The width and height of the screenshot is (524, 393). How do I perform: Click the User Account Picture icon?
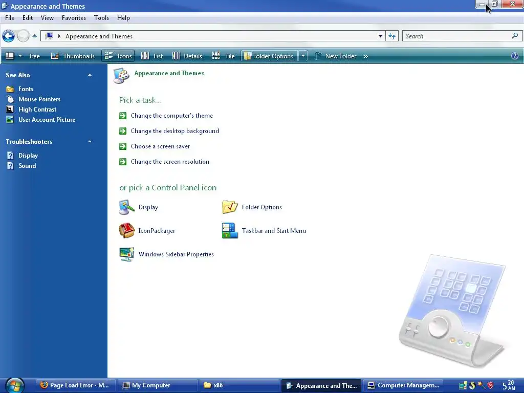pyautogui.click(x=10, y=120)
